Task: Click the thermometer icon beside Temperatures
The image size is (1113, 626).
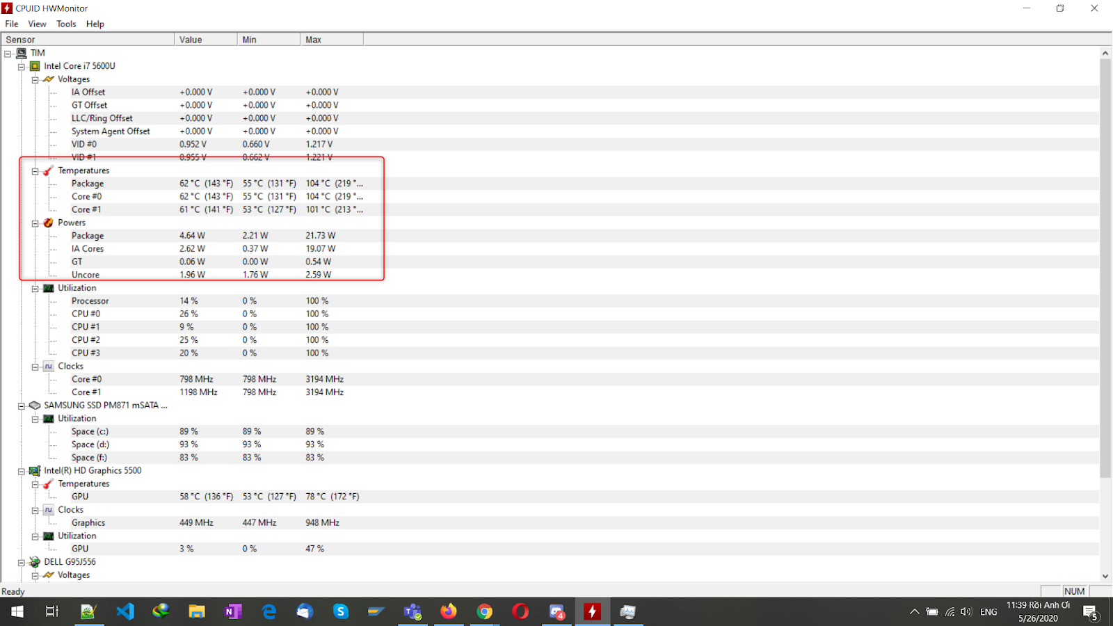Action: tap(47, 170)
